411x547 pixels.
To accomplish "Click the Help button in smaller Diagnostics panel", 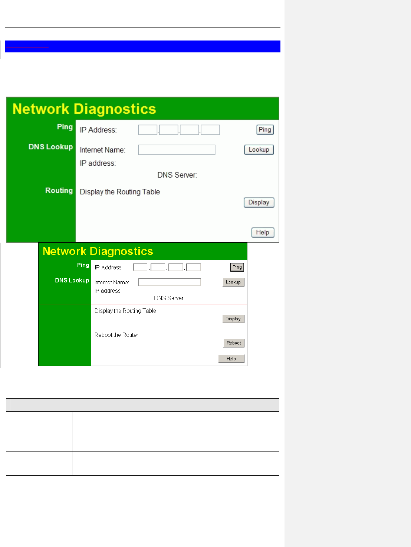I will coord(231,359).
